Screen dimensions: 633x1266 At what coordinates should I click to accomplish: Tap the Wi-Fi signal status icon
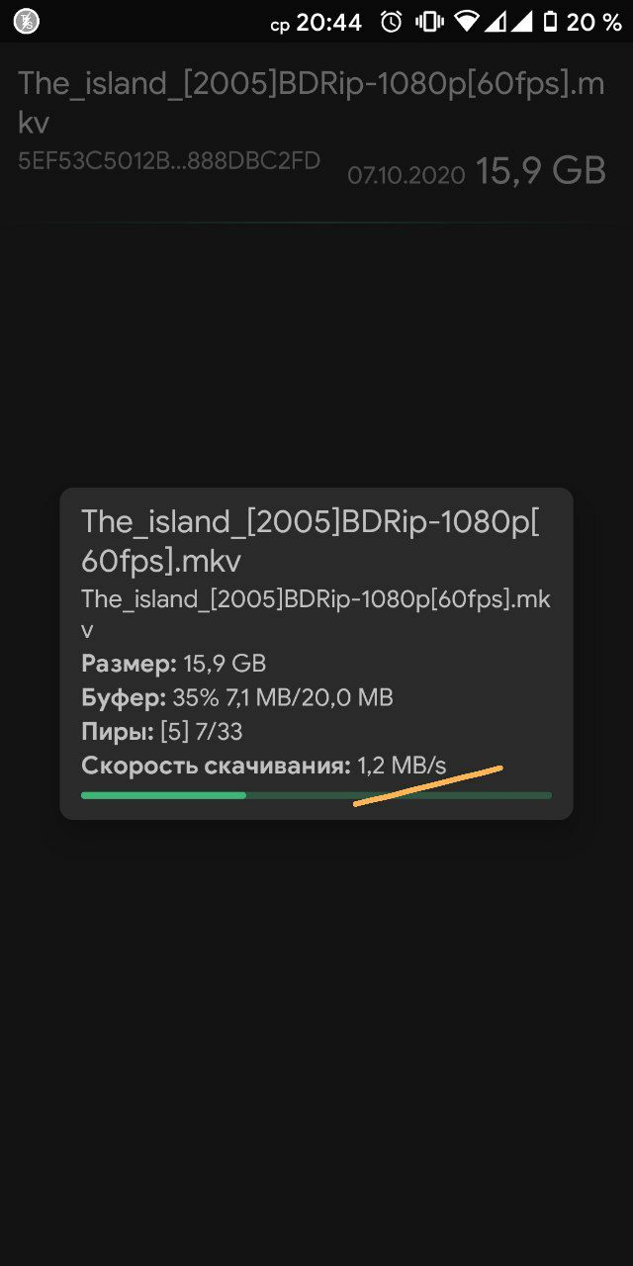click(466, 22)
